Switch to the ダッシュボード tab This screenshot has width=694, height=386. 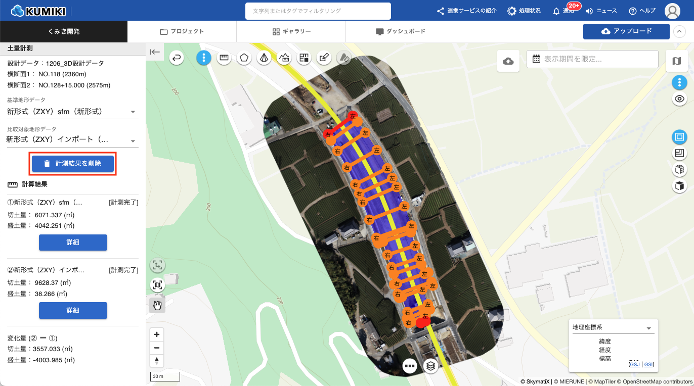[x=400, y=31]
